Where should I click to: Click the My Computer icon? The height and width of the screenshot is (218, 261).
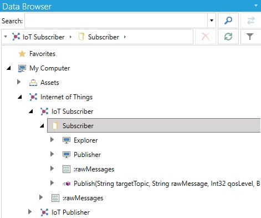click(x=22, y=68)
